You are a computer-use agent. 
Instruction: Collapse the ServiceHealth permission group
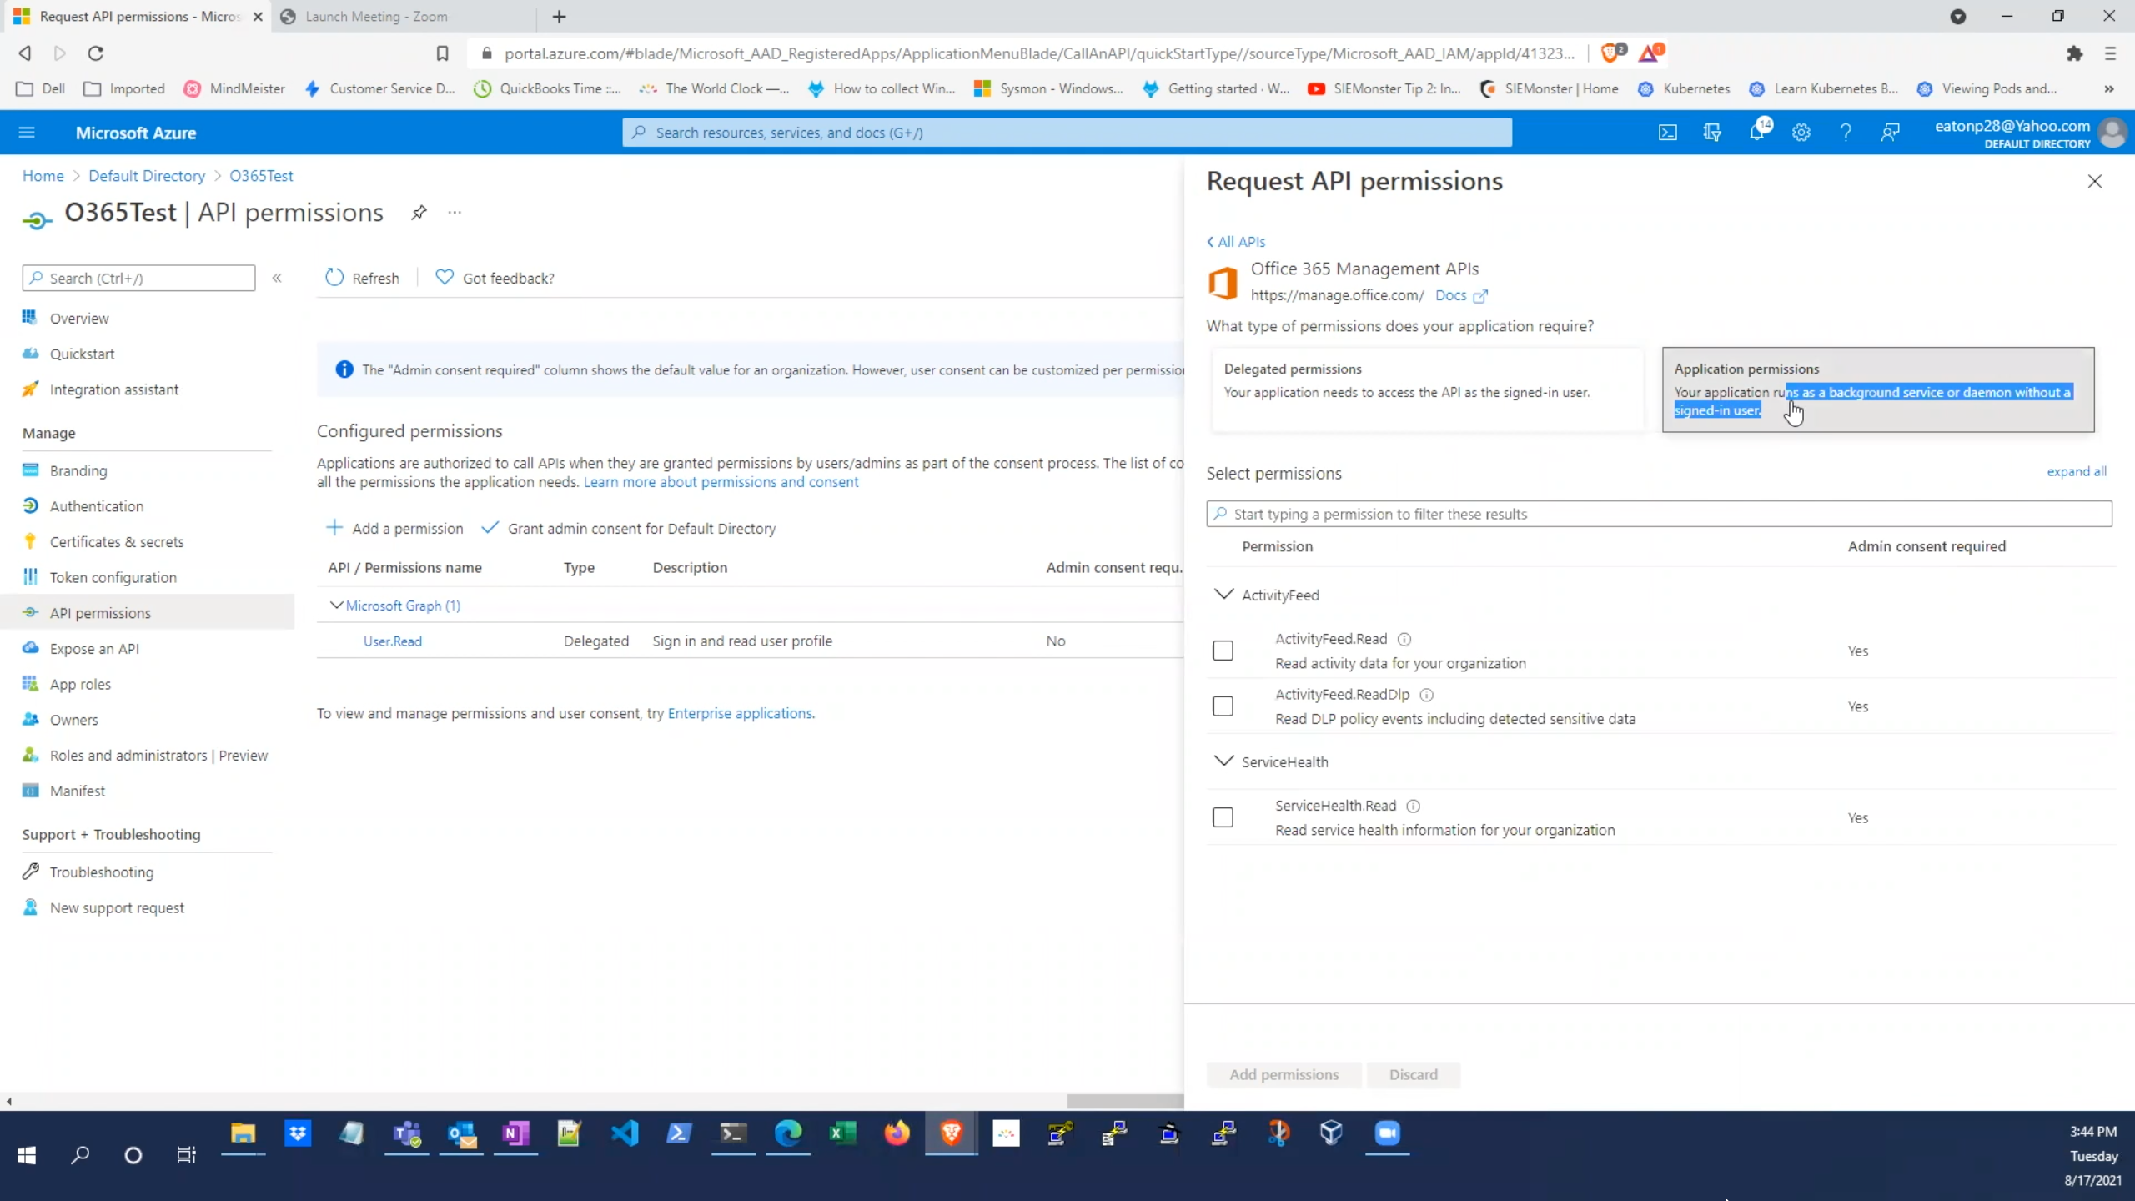pyautogui.click(x=1223, y=761)
